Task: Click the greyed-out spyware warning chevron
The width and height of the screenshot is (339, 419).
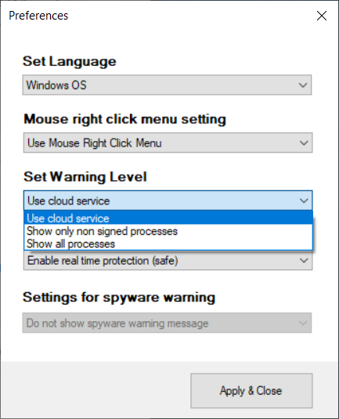Action: point(303,323)
